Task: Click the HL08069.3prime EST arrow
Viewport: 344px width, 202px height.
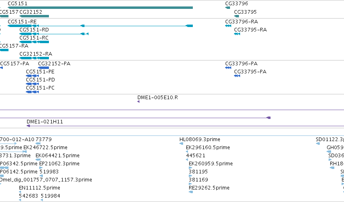Action: 181,144
